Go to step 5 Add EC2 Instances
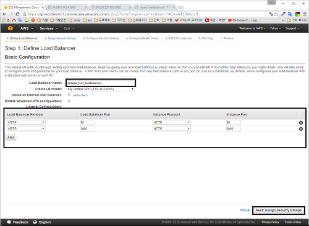Image resolution: width=309 pixels, height=226 pixels. point(179,38)
